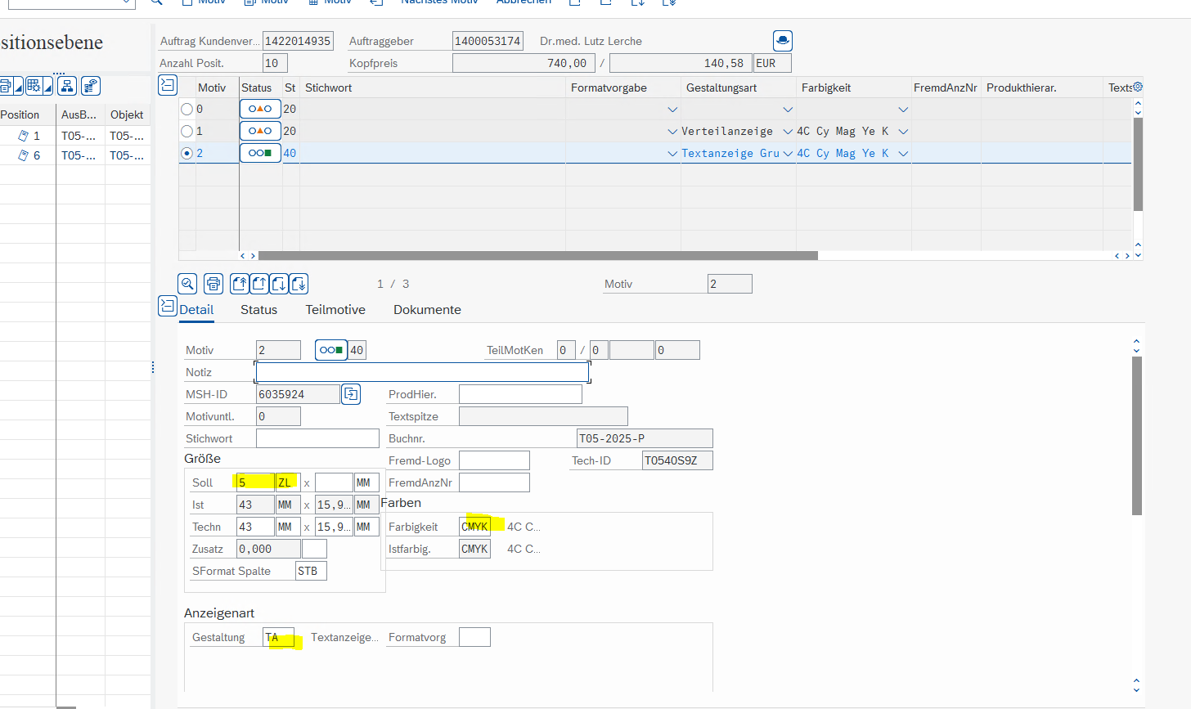1191x709 pixels.
Task: Open Textanzeige Gru Gestaltungsart dropdown arrow
Action: [788, 154]
